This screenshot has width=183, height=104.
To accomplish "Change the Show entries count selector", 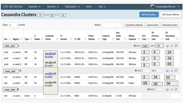I will point(13,25).
